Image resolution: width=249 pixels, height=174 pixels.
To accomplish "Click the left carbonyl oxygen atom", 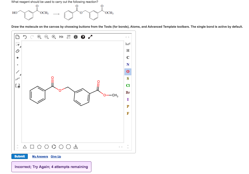I will point(52,78).
